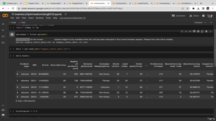Image resolution: width=216 pixels, height=121 pixels.
Task: Run the files.upload cell play button
Action: (x=12, y=34)
